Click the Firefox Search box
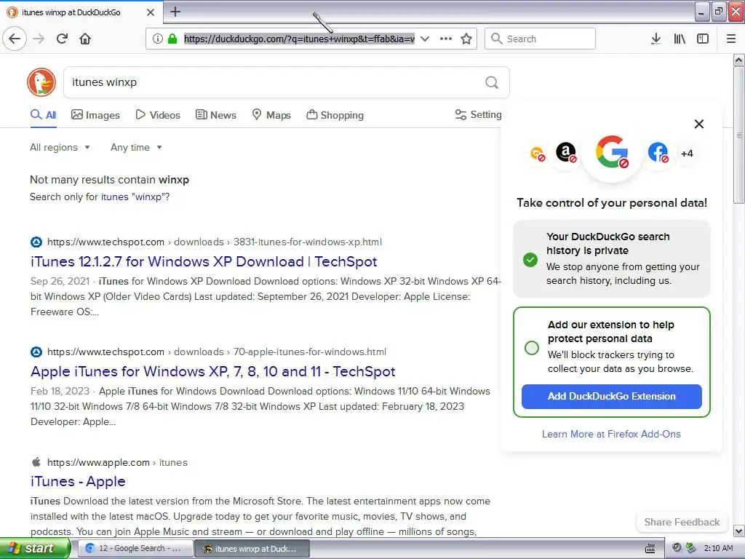Screen dimensions: 745x559 pyautogui.click(x=540, y=39)
